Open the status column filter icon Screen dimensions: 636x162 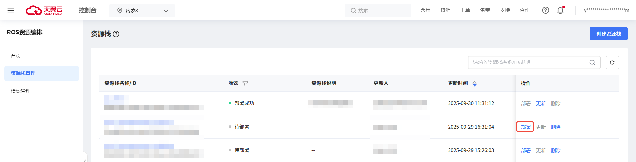pos(245,84)
